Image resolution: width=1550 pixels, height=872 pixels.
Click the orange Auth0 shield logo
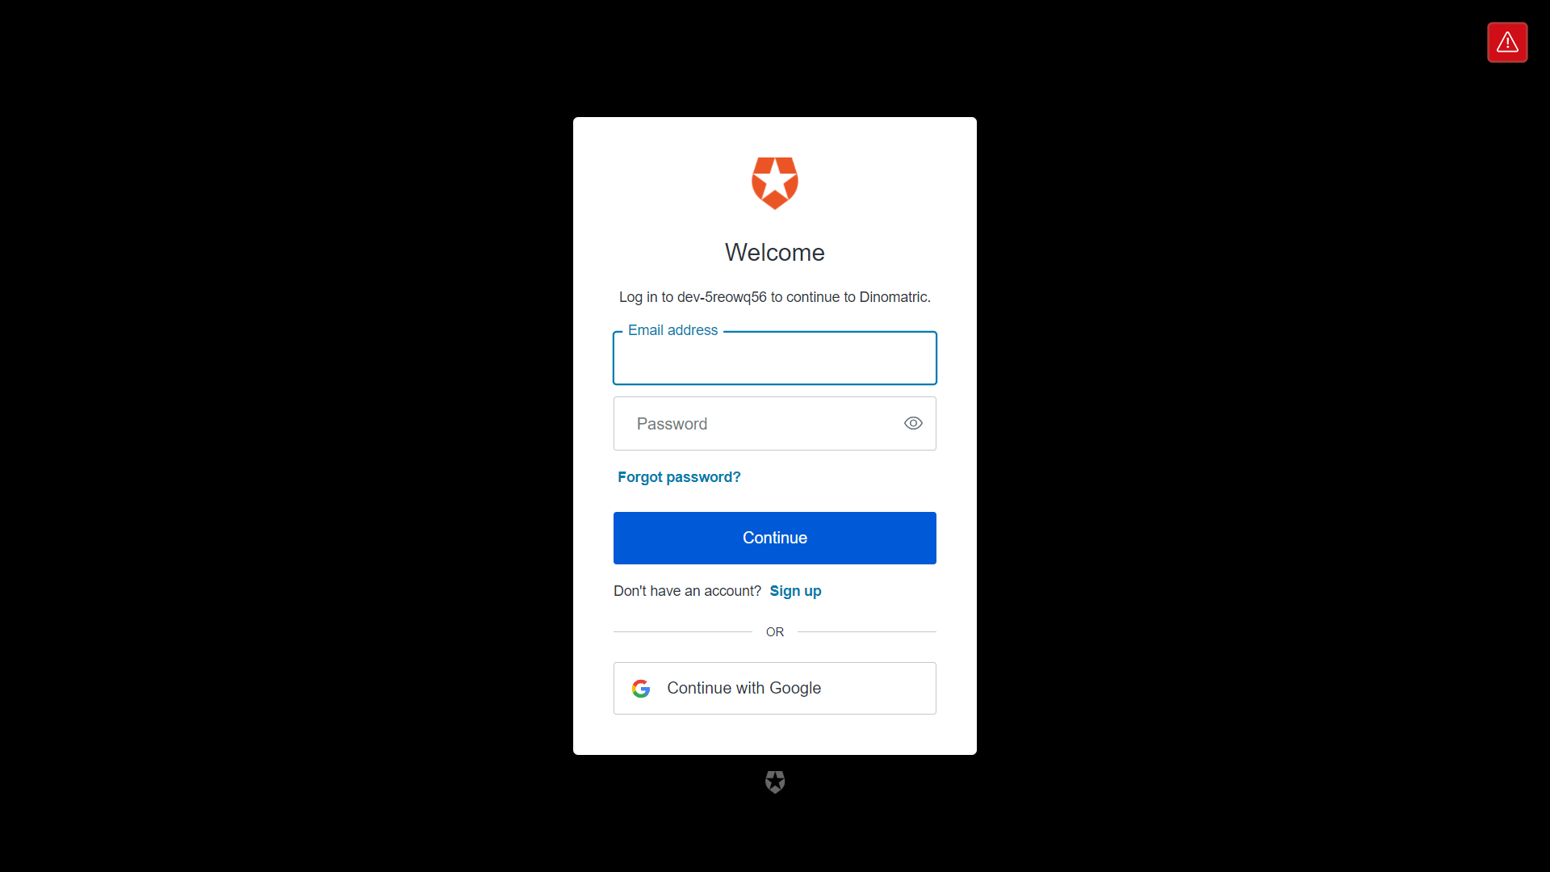point(775,183)
